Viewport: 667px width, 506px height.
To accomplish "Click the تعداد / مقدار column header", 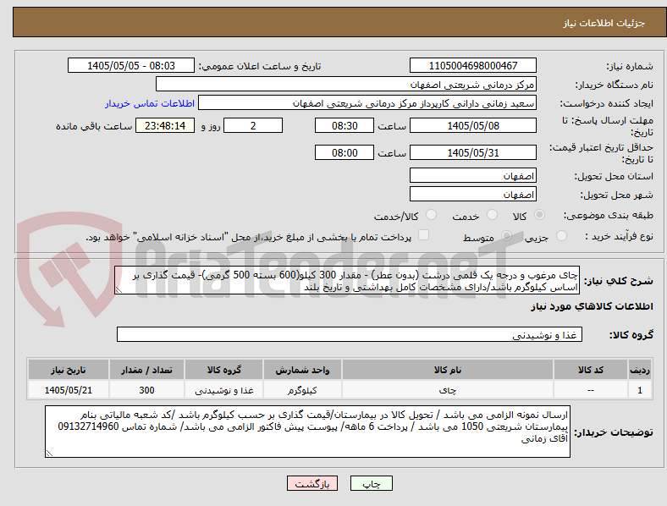I will [x=146, y=370].
